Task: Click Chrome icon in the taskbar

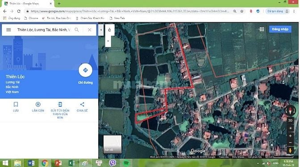Action: coord(45,163)
